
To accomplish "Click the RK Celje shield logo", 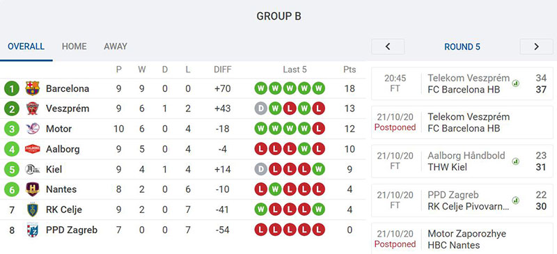I will [32, 209].
